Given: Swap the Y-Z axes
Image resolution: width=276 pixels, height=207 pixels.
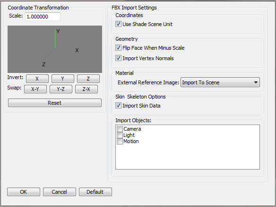Looking at the screenshot, I should coord(61,89).
